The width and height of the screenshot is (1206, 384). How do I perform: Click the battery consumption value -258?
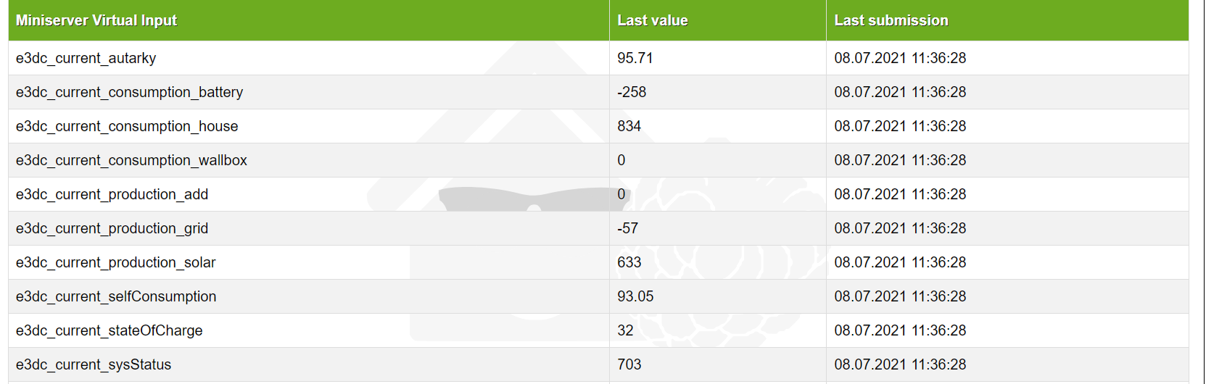click(631, 92)
